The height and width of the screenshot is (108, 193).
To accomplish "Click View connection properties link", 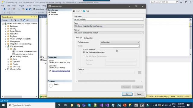I will coord(61,71).
